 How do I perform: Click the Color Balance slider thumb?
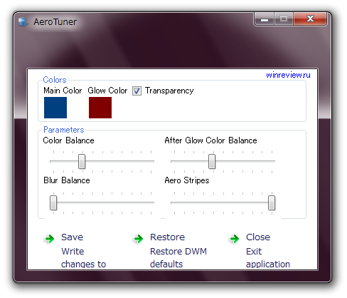coord(82,161)
